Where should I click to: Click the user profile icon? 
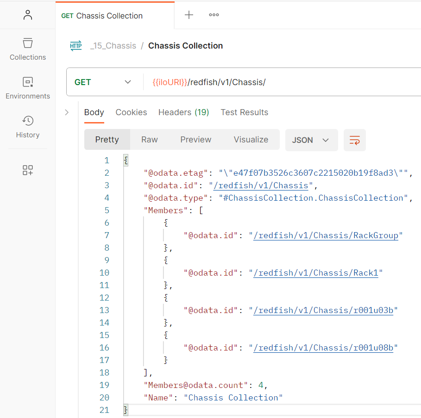(x=28, y=15)
